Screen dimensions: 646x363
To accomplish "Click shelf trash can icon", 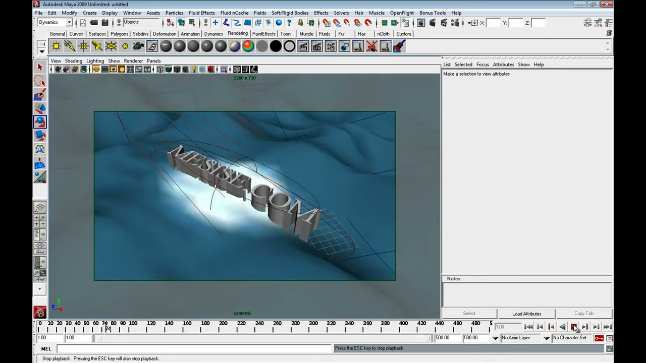I will tap(609, 33).
